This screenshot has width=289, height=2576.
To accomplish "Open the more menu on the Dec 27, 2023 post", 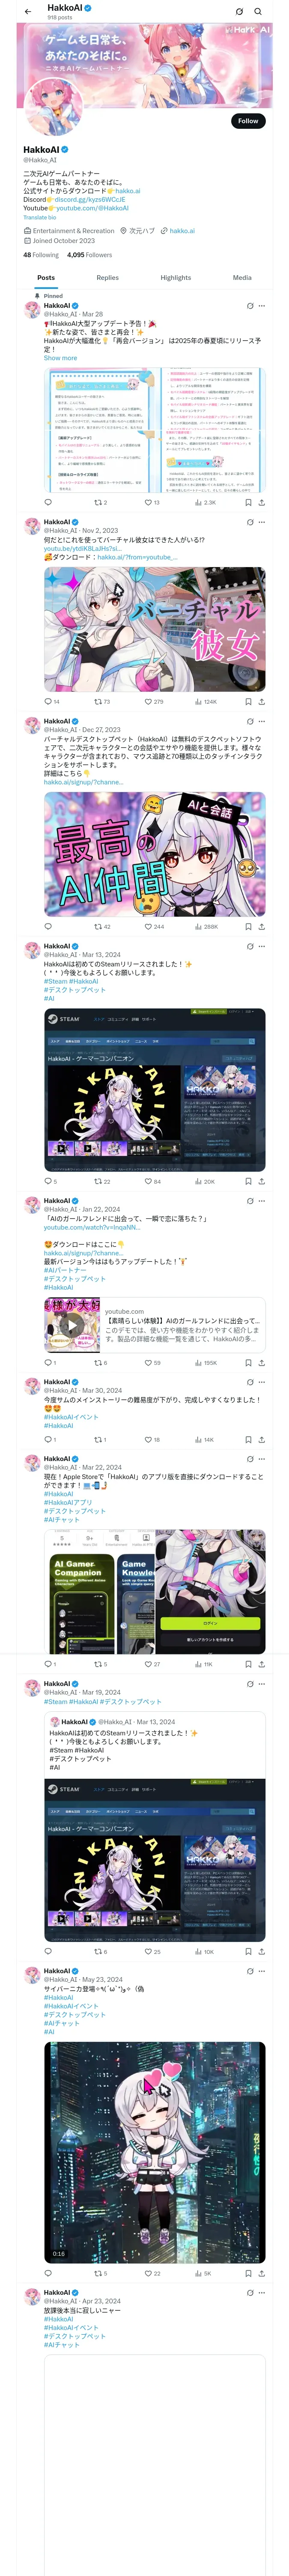I will (262, 721).
